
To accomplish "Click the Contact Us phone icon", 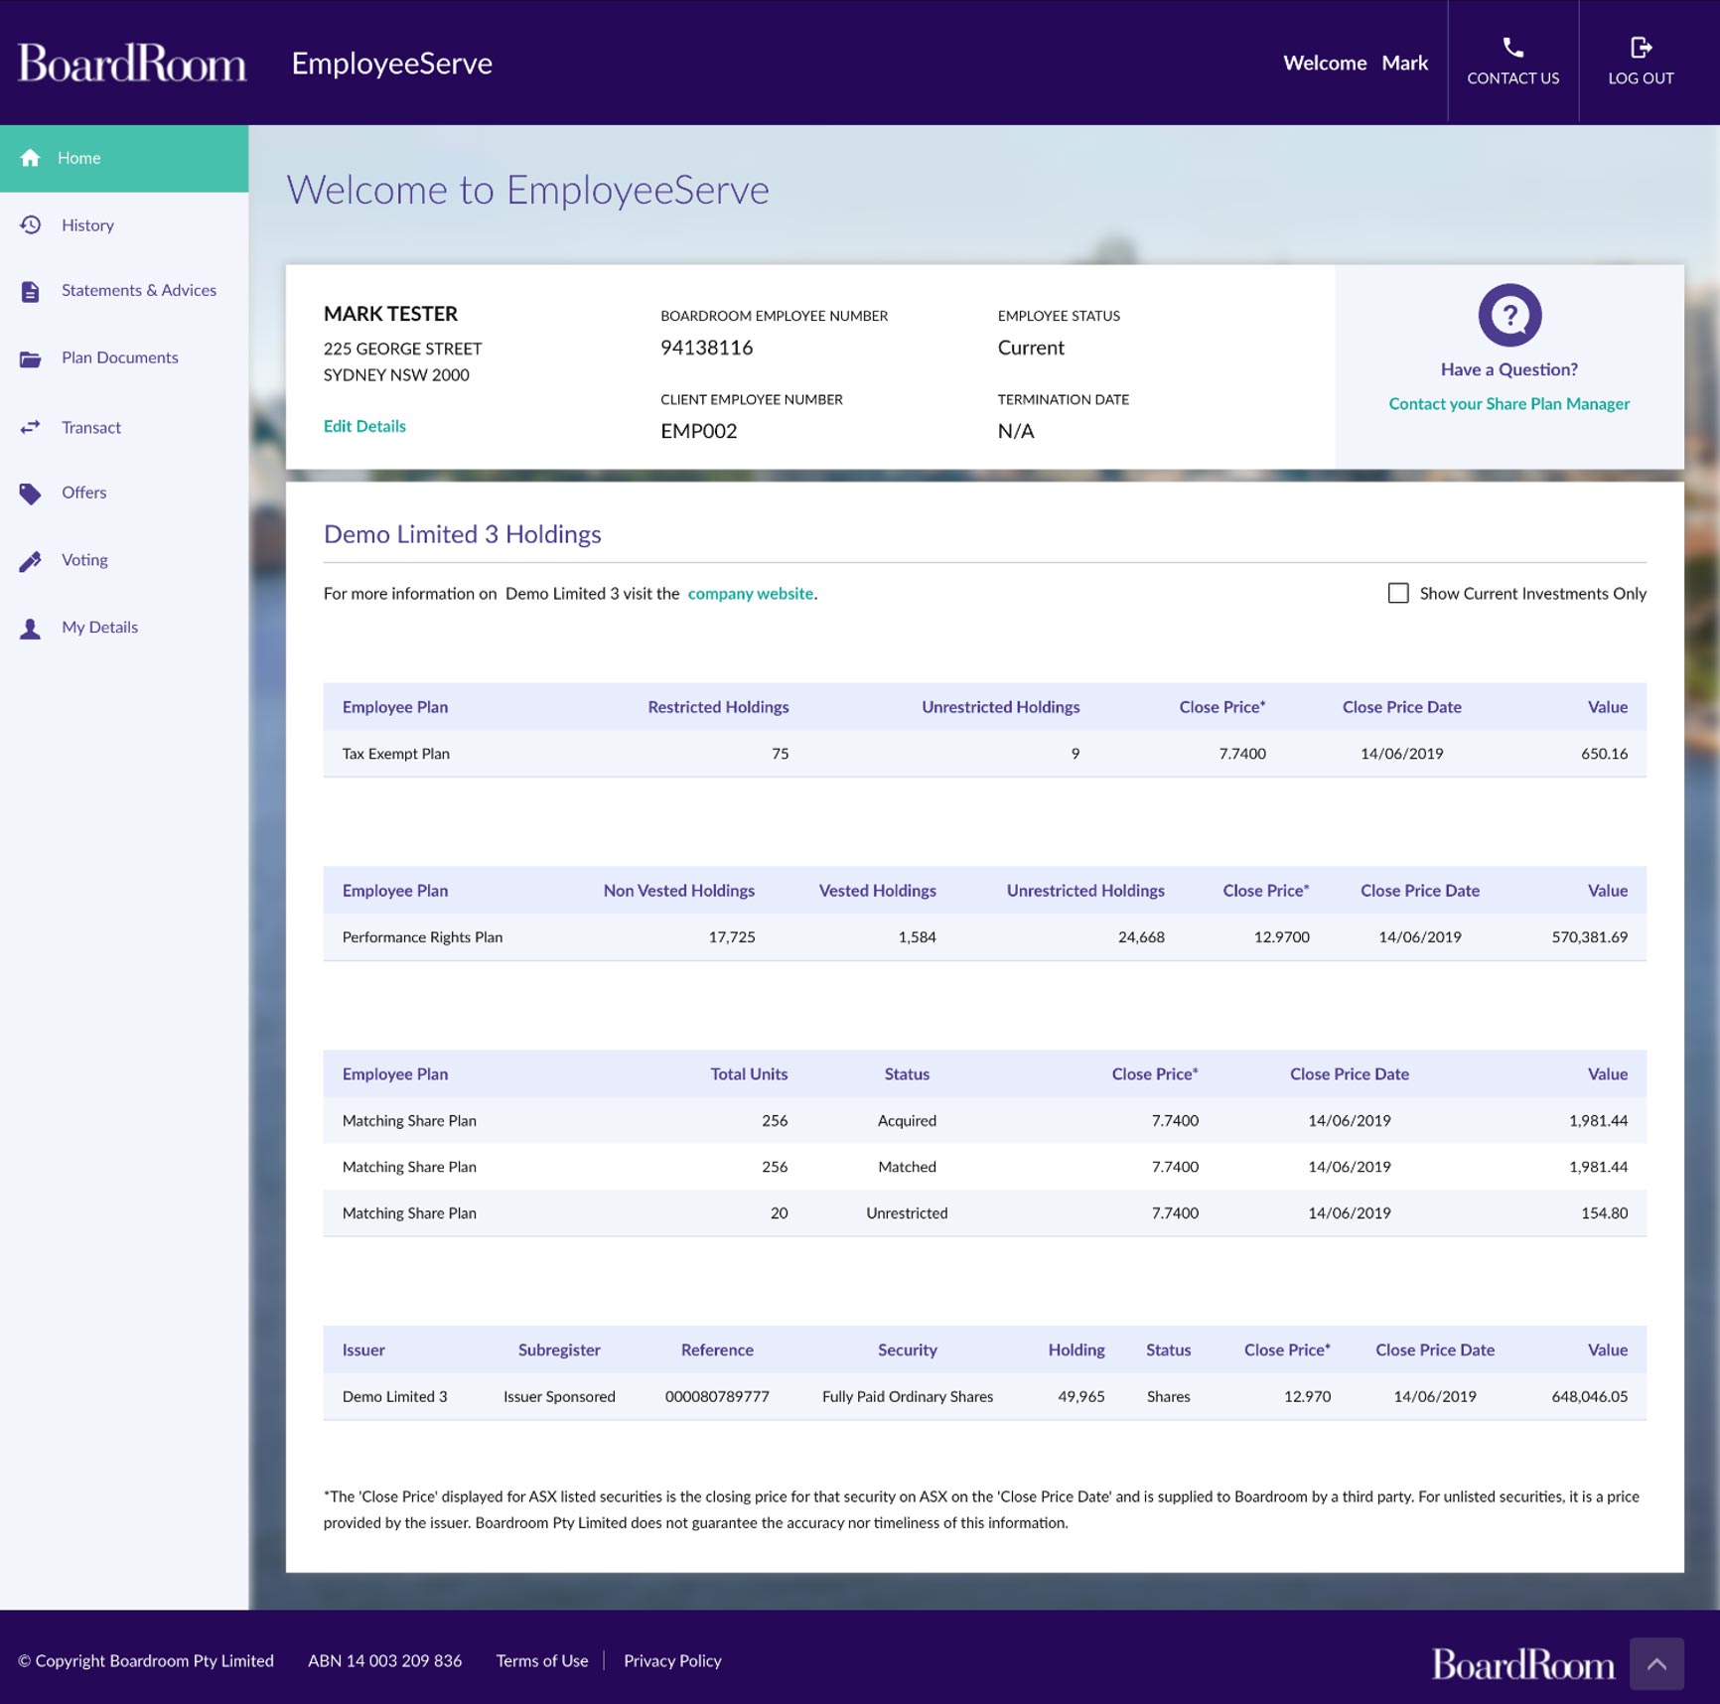I will (x=1512, y=48).
